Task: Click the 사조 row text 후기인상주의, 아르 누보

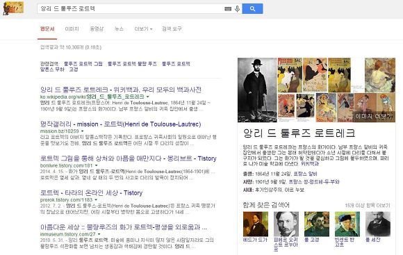Action: point(279,190)
